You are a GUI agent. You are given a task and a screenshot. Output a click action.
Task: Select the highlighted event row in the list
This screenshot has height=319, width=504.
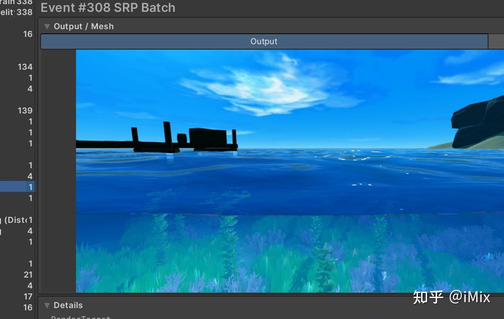pos(17,187)
